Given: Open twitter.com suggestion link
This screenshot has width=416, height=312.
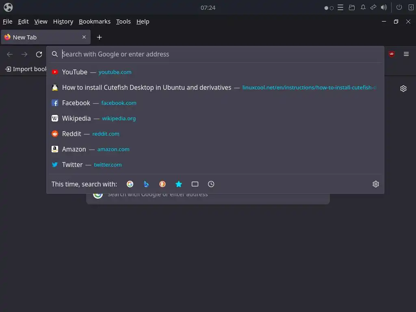Looking at the screenshot, I should (108, 165).
